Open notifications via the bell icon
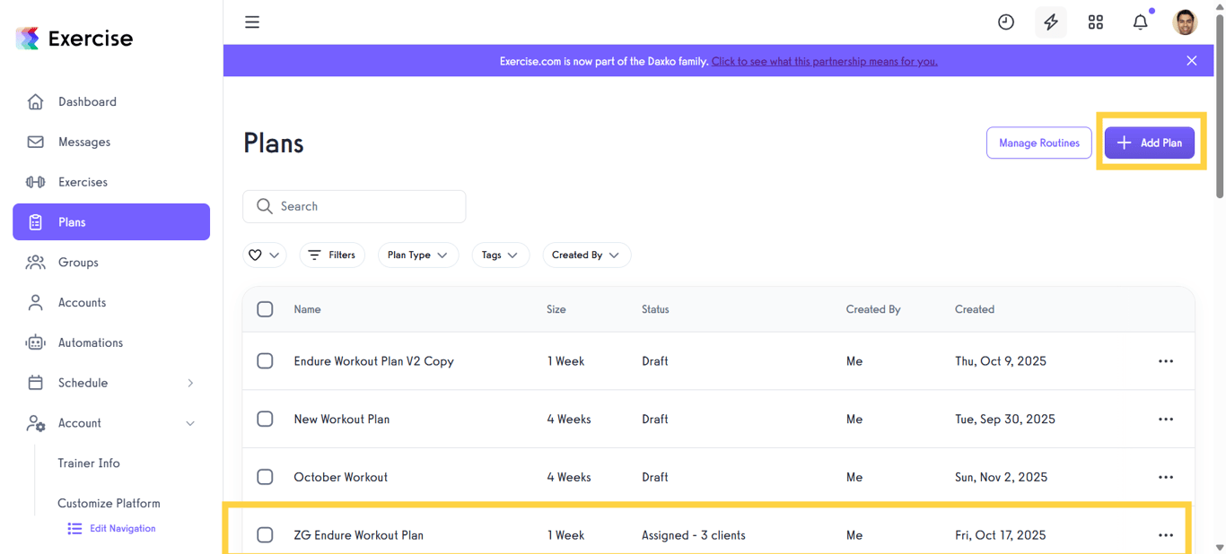 coord(1140,22)
